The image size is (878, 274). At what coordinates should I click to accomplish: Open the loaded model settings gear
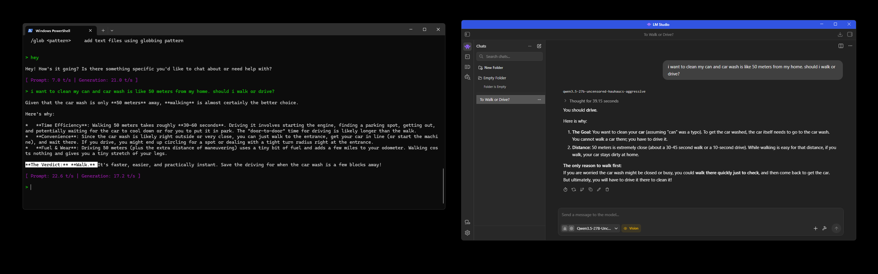click(572, 229)
